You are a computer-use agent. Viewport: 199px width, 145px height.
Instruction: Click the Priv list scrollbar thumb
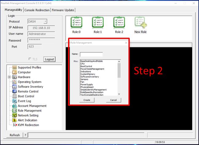coord(119,70)
